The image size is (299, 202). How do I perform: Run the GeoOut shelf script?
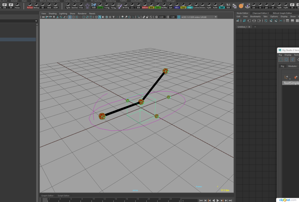(74, 6)
